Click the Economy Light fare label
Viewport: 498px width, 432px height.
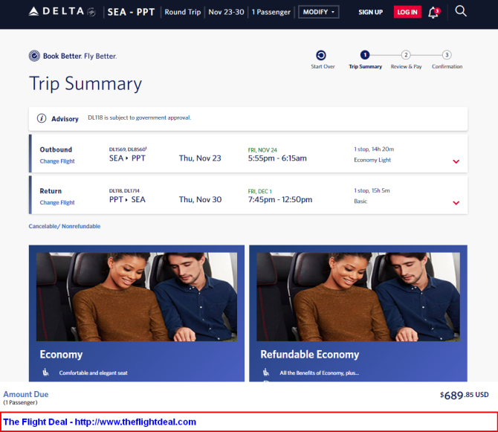click(372, 160)
